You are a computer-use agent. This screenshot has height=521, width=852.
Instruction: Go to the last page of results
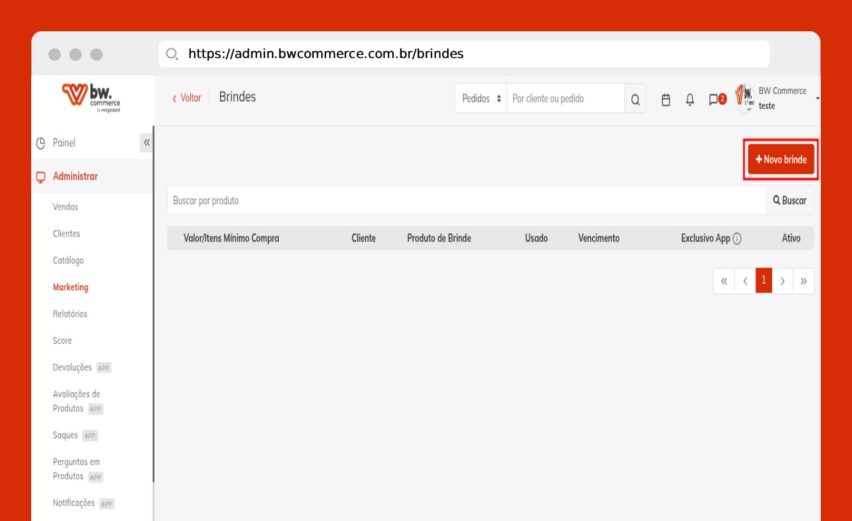click(803, 281)
